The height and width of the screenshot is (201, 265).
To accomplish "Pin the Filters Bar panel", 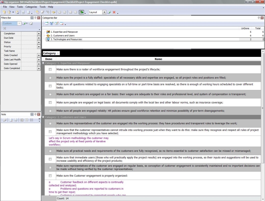I will tap(35, 17).
